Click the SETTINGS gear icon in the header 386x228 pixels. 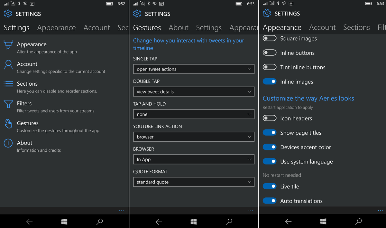7,14
